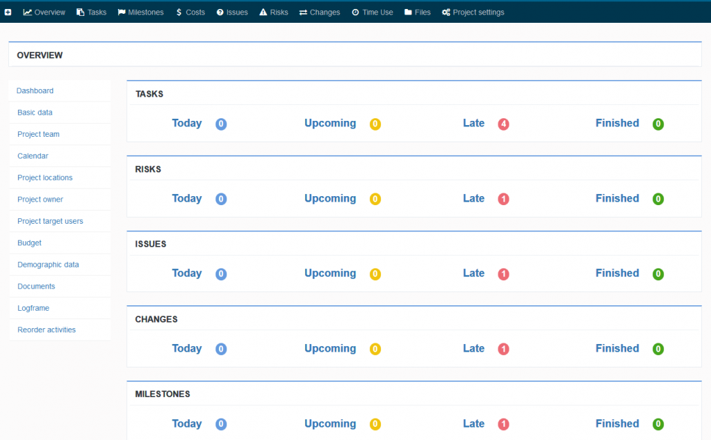Select Project team in the sidebar
The image size is (711, 440).
(x=39, y=134)
